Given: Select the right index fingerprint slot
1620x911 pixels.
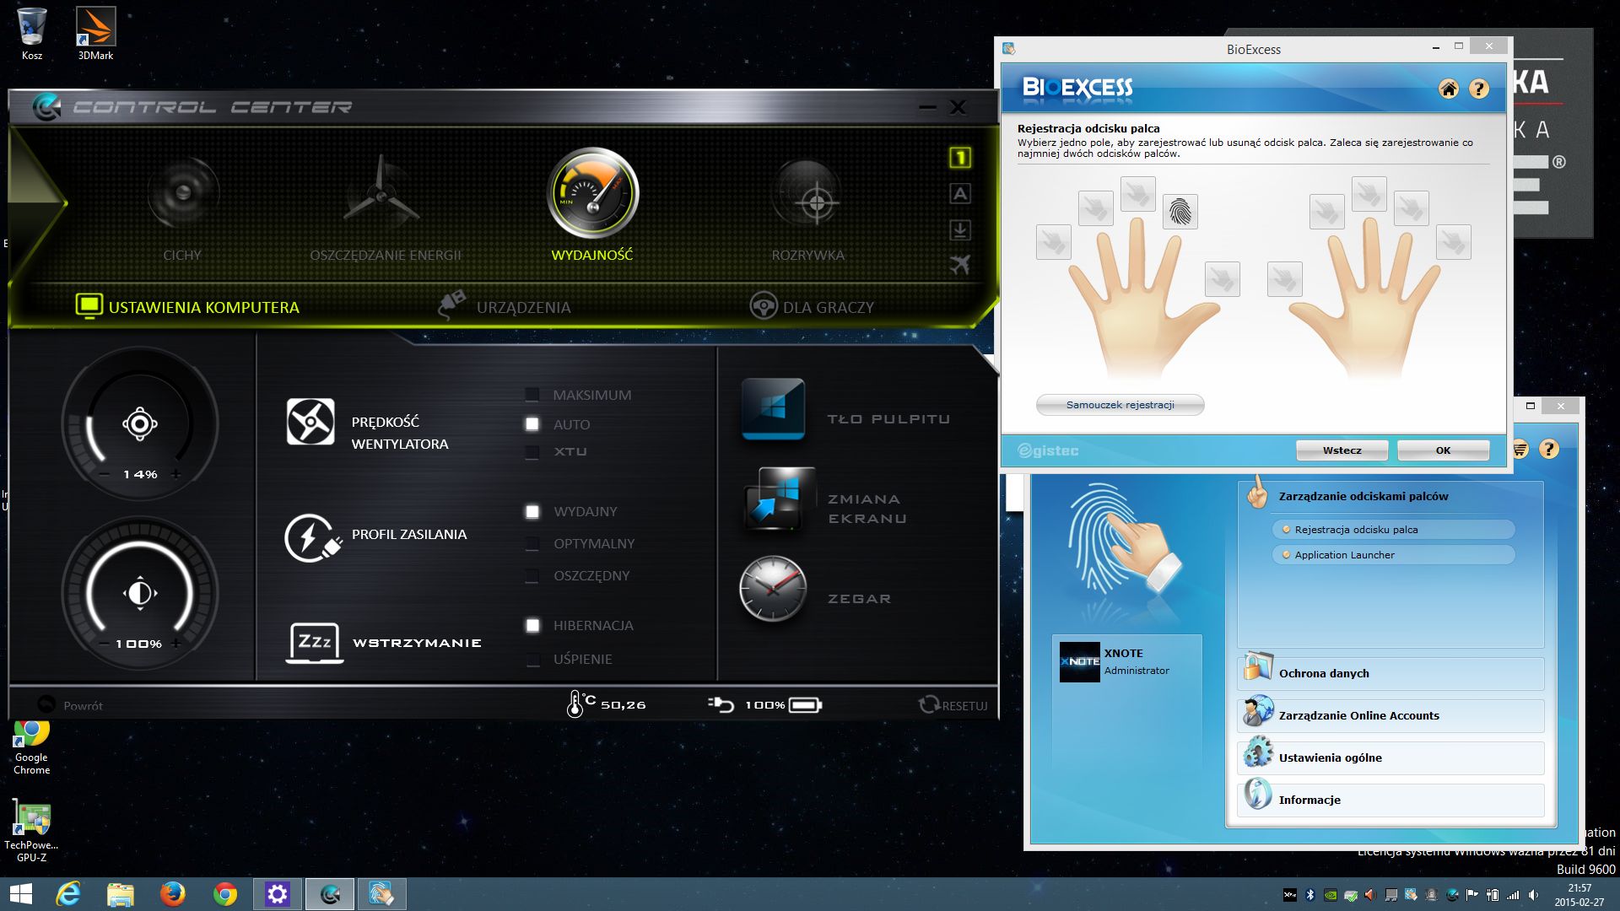Looking at the screenshot, I should point(1327,213).
